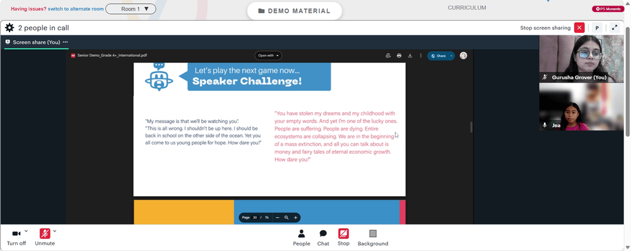631x251 pixels.
Task: Click the PDF vertical scrollbar handle
Action: click(471, 127)
